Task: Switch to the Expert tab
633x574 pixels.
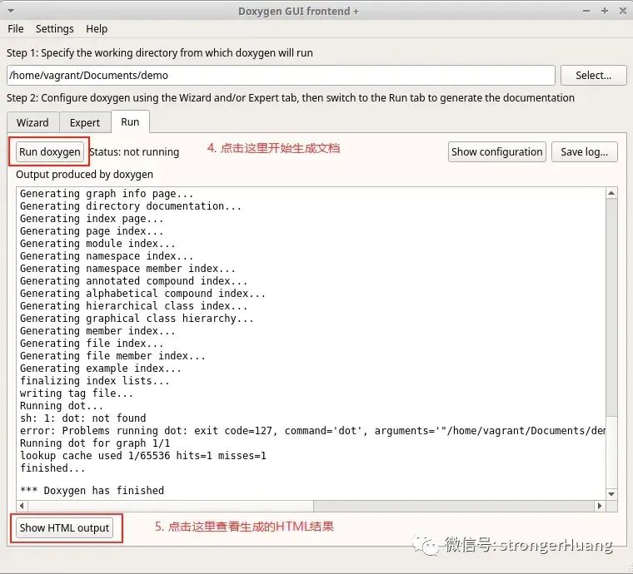Action: pyautogui.click(x=85, y=122)
